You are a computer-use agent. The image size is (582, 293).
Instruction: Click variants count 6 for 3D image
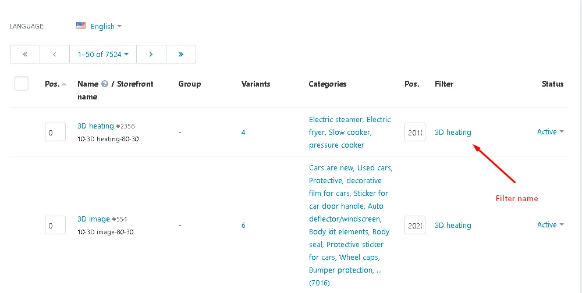click(243, 226)
